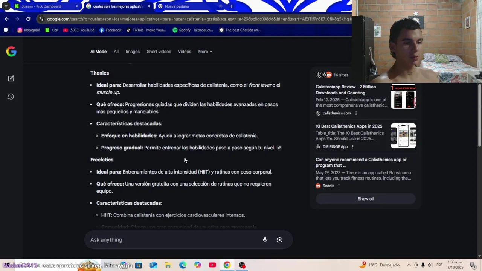
Task: Open the YouTube bookmark
Action: tap(79, 30)
